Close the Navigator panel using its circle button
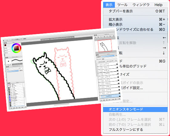Image resolution: width=170 pixels, height=136 pixels. 95,35
